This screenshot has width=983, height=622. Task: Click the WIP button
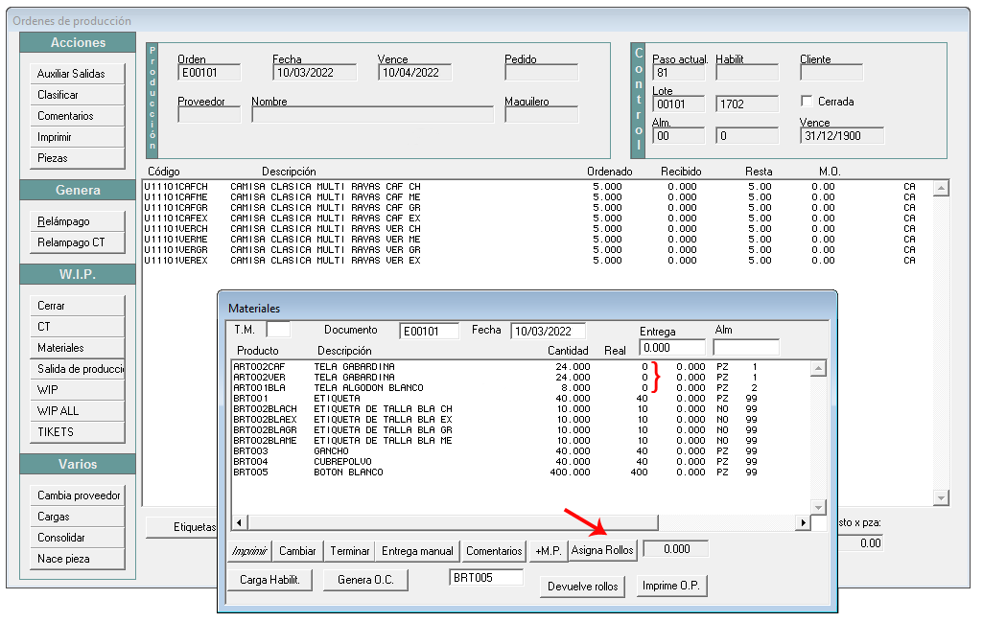77,390
